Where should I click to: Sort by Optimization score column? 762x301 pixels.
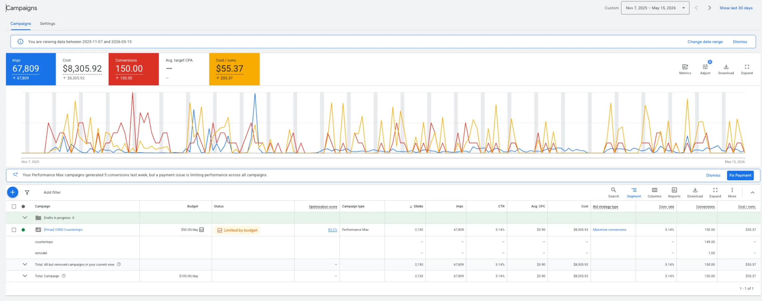click(323, 207)
